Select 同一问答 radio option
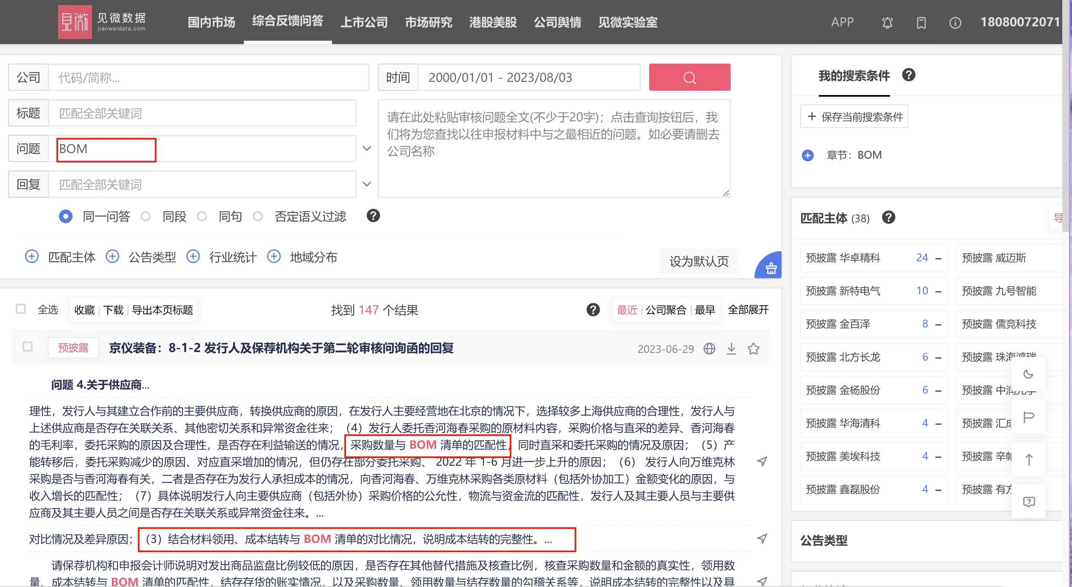The width and height of the screenshot is (1072, 587). [x=65, y=216]
